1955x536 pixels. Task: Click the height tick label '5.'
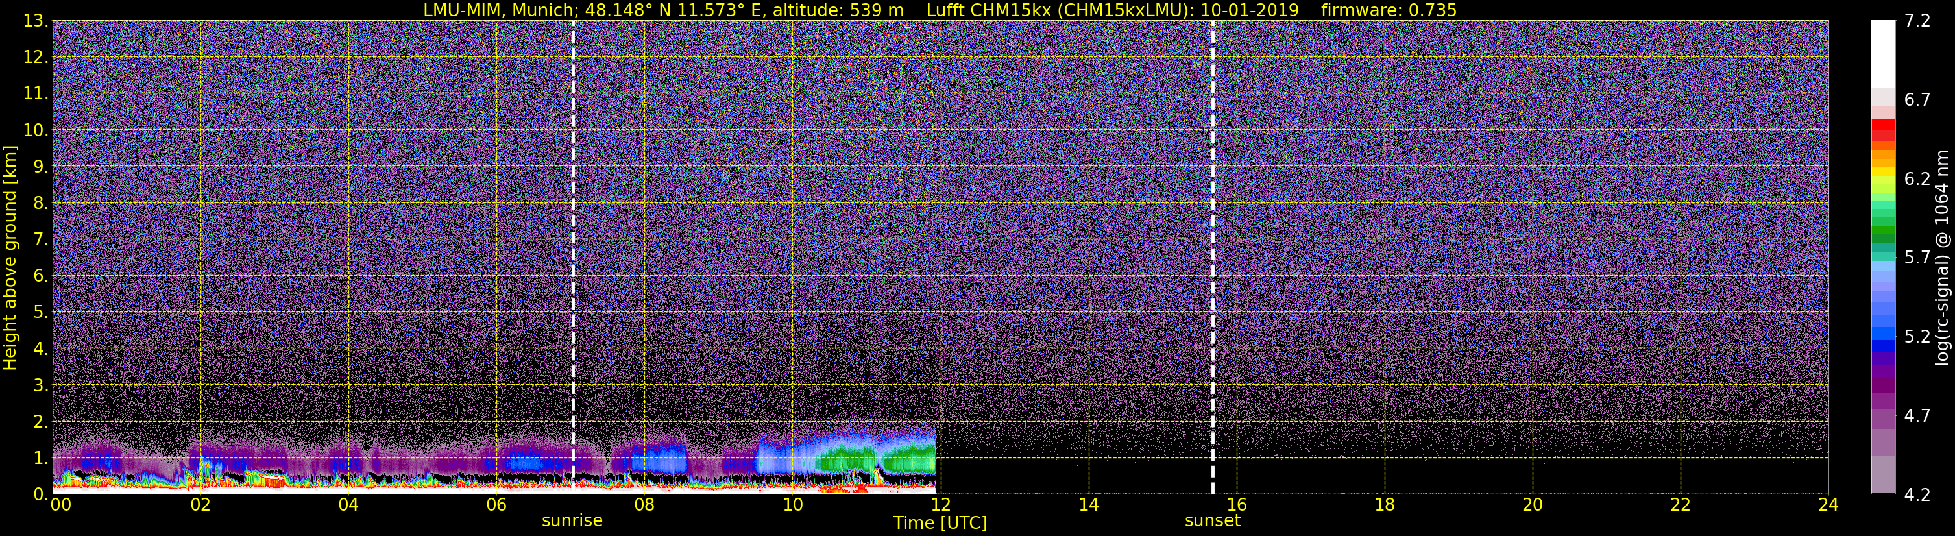point(41,312)
